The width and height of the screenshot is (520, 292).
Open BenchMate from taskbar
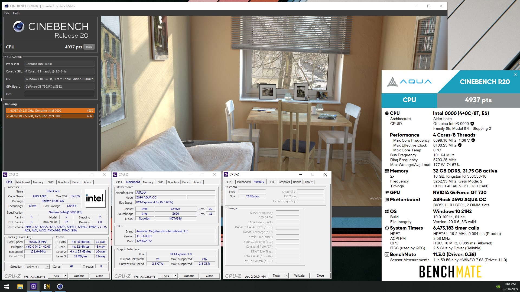tap(47, 287)
